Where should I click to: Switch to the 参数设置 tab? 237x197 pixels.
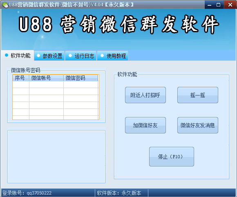click(49, 56)
